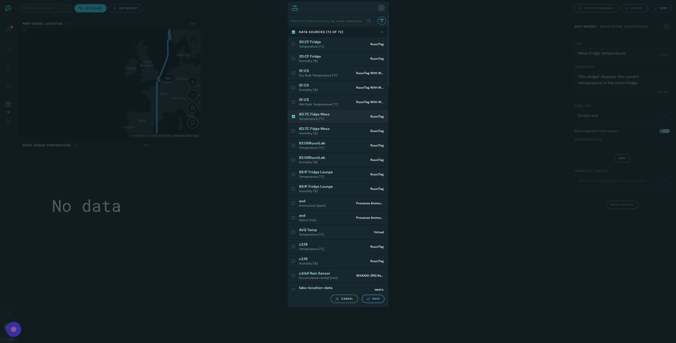Viewport: 676px width, 343px height.
Task: Open the dashboards icon in sidebar
Action: click(x=8, y=104)
